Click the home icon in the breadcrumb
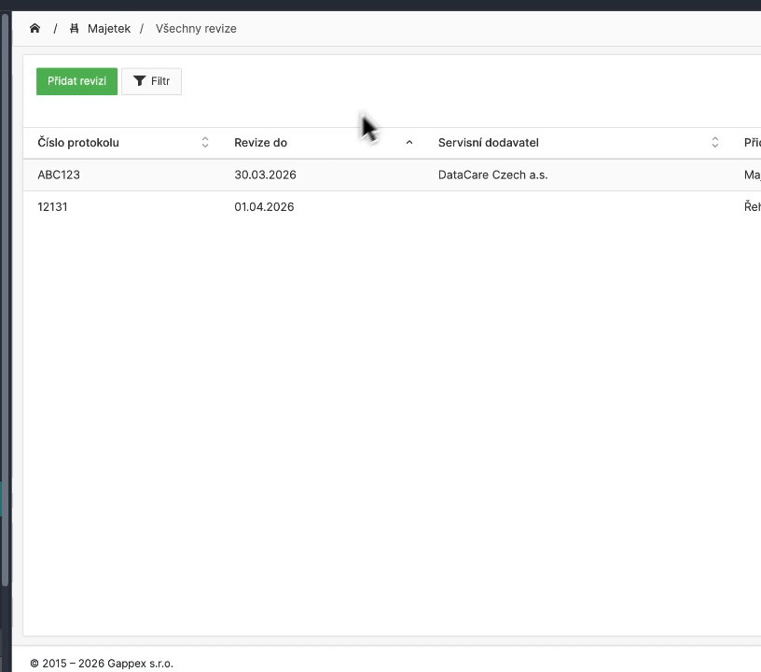This screenshot has height=672, width=761. pos(35,29)
